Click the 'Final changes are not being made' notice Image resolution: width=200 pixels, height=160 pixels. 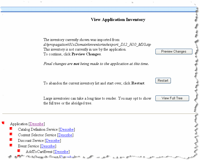[96, 64]
